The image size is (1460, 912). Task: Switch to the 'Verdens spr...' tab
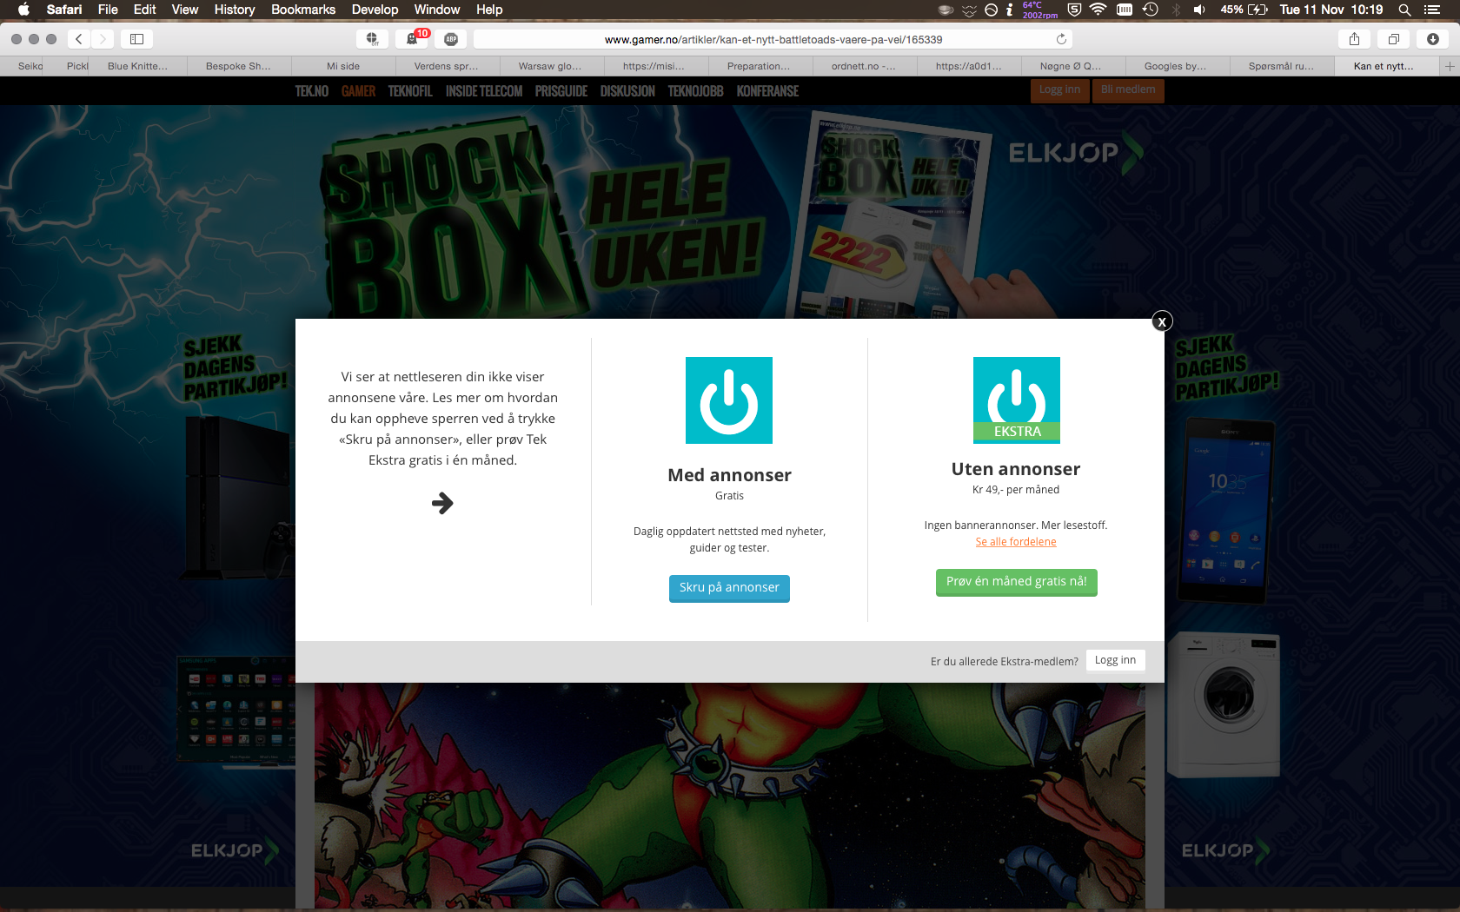point(446,66)
